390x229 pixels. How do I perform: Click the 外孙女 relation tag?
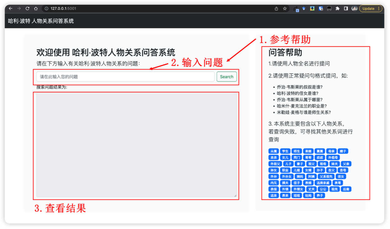287,176
